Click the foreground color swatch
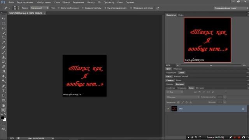 click(2, 118)
